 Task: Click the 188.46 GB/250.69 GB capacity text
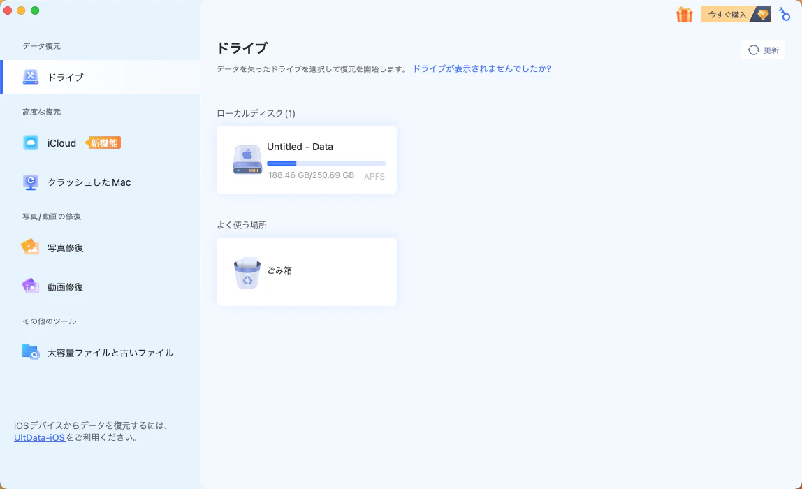point(311,175)
